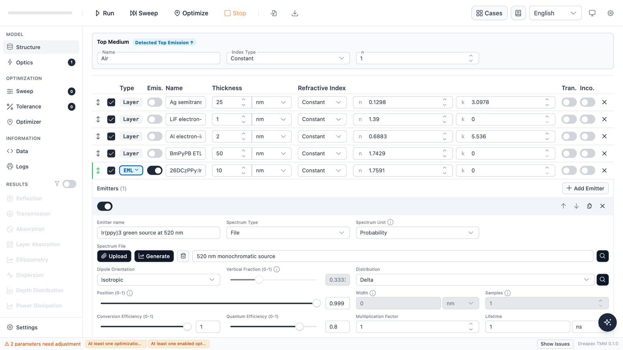Preview the spectrum file with magnifier button
The height and width of the screenshot is (350, 623).
coord(602,256)
